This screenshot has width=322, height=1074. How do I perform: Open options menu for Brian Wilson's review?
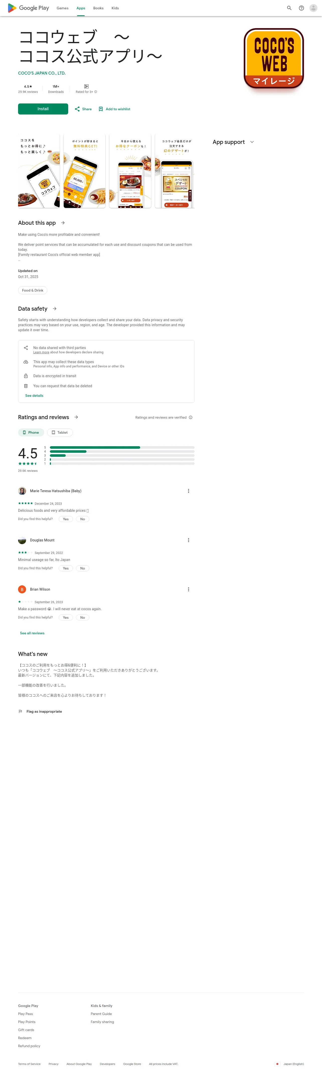pyautogui.click(x=188, y=589)
